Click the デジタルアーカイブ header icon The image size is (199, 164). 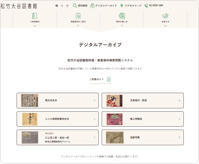[92, 6]
